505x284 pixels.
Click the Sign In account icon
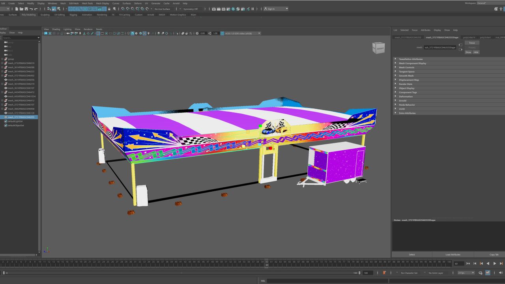click(x=266, y=9)
